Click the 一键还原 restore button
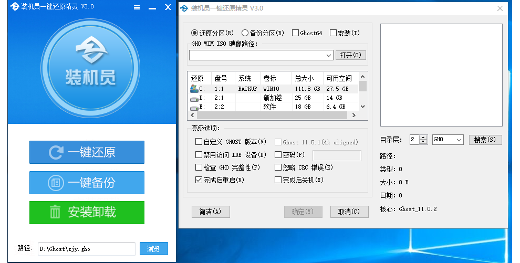Image resolution: width=520 pixels, height=263 pixels. (x=87, y=152)
